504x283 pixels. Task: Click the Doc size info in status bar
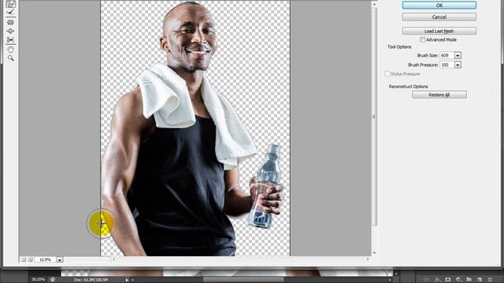[x=91, y=280]
